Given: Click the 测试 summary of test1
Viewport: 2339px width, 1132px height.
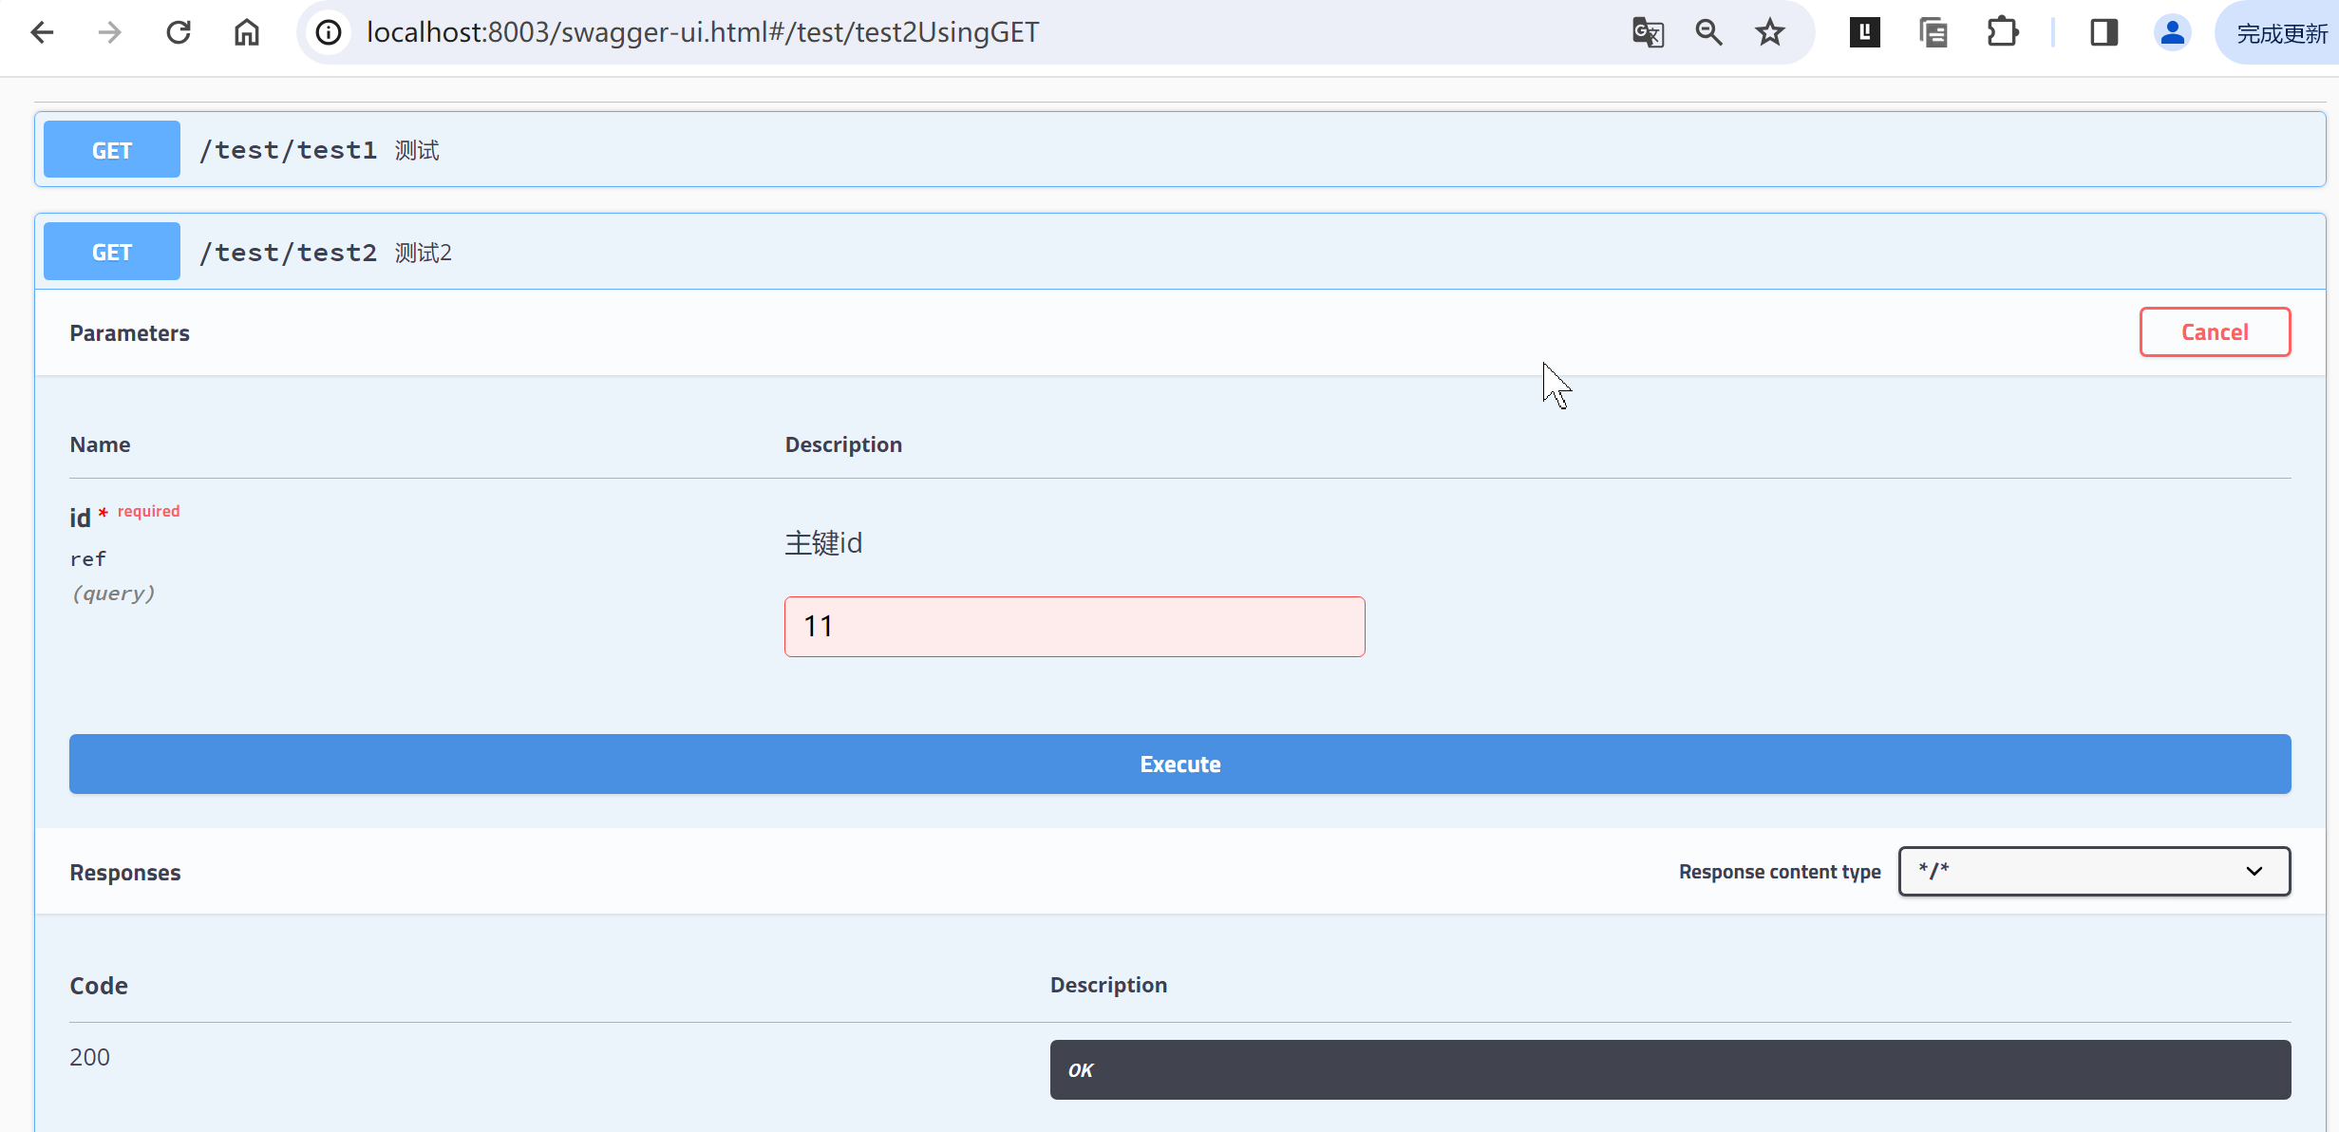Looking at the screenshot, I should click(417, 150).
